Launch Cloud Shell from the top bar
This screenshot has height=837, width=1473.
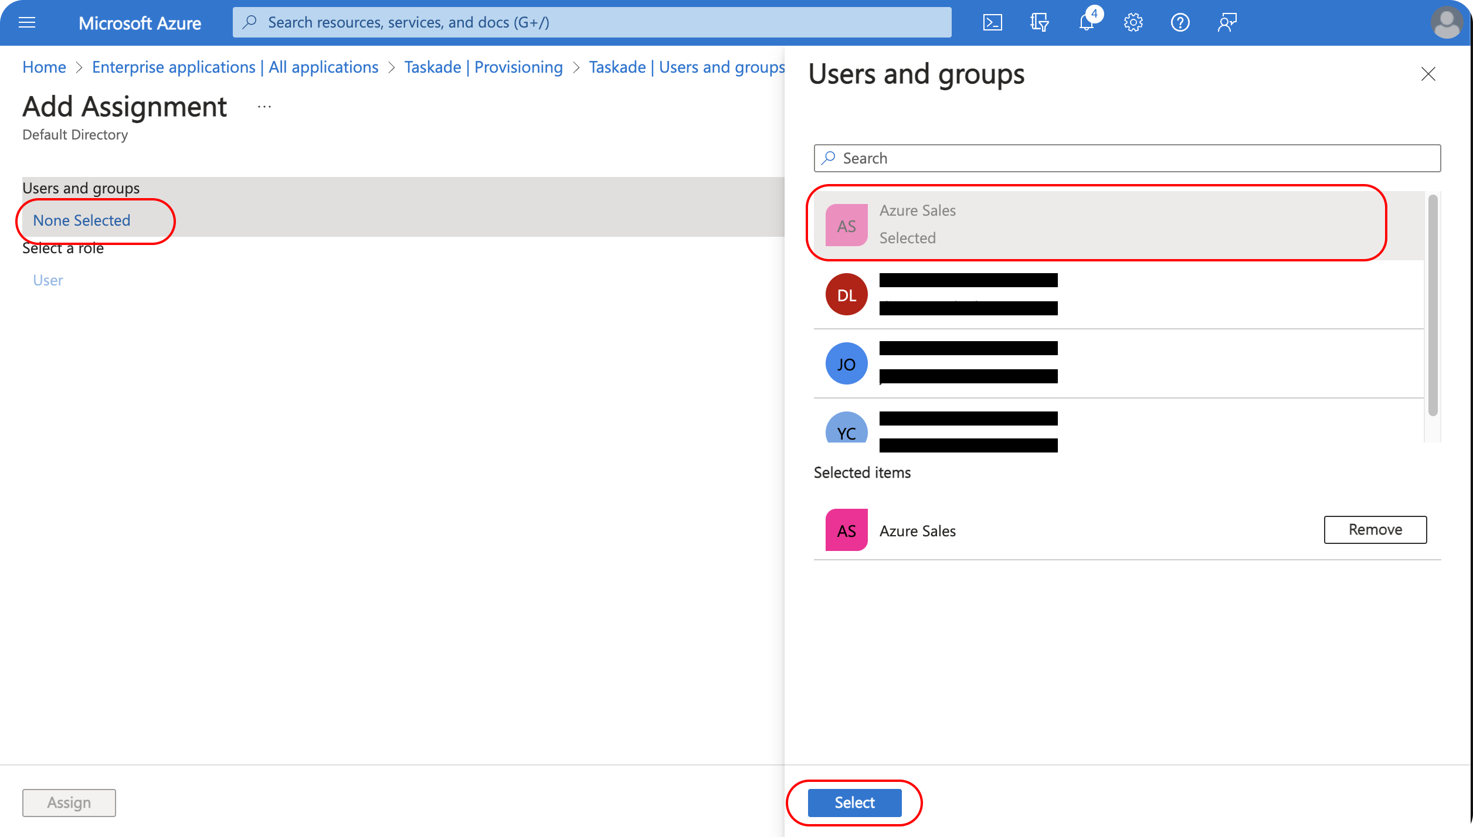tap(992, 23)
